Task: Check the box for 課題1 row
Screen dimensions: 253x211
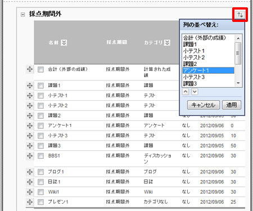Action: click(x=40, y=86)
